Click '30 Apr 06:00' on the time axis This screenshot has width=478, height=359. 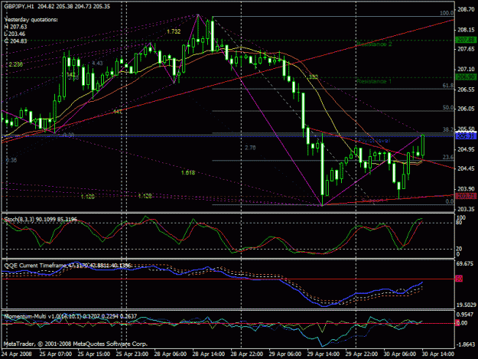click(x=400, y=354)
